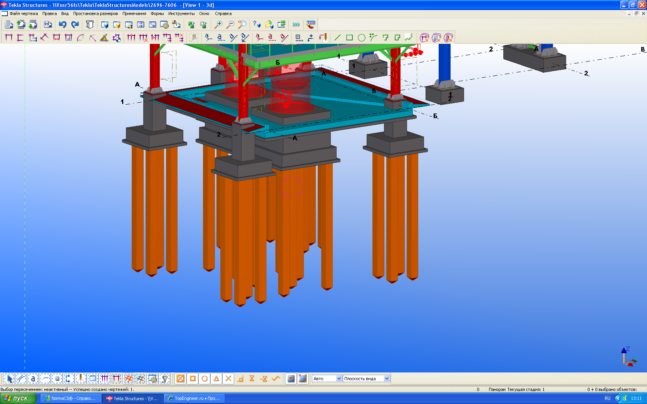647x404 pixels.
Task: Toggle the select text 'a' switch
Action: point(33,379)
